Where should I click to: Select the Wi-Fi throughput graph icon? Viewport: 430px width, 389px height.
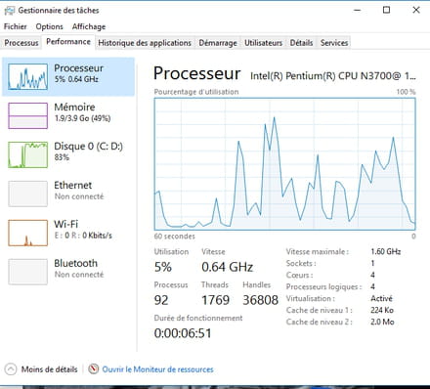[x=27, y=233]
